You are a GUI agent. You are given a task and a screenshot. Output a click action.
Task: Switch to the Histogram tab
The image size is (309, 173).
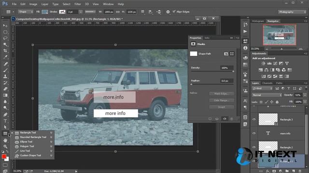pos(258,21)
